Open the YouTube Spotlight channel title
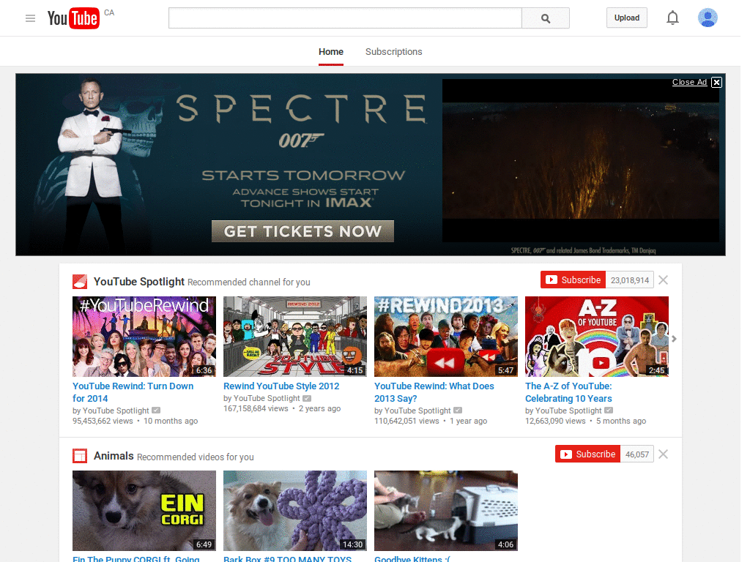The height and width of the screenshot is (562, 750). (x=138, y=282)
